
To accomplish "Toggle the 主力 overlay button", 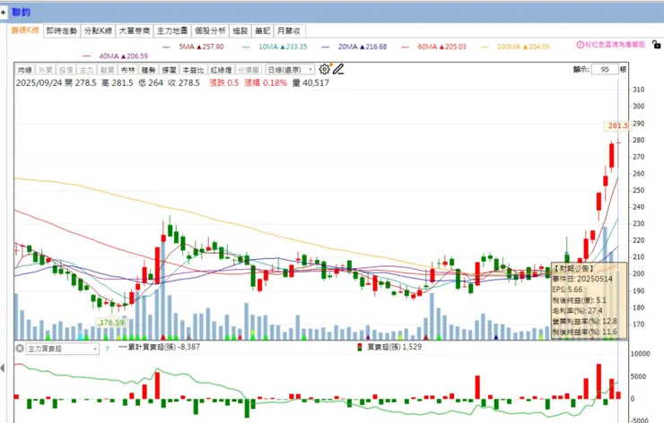I will [87, 70].
